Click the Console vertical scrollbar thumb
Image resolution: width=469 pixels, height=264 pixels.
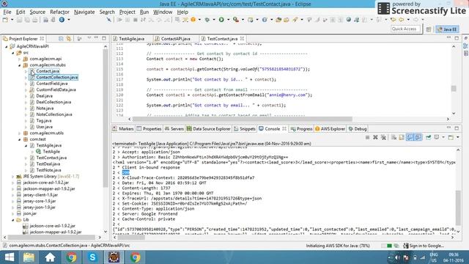click(458, 208)
